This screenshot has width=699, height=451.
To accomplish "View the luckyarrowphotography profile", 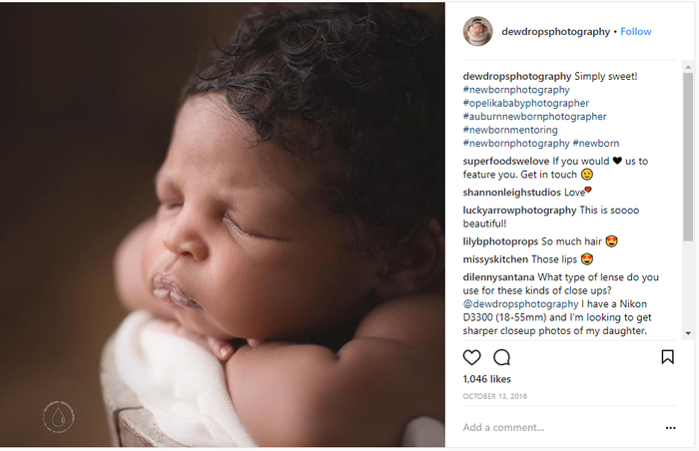I will pyautogui.click(x=519, y=211).
